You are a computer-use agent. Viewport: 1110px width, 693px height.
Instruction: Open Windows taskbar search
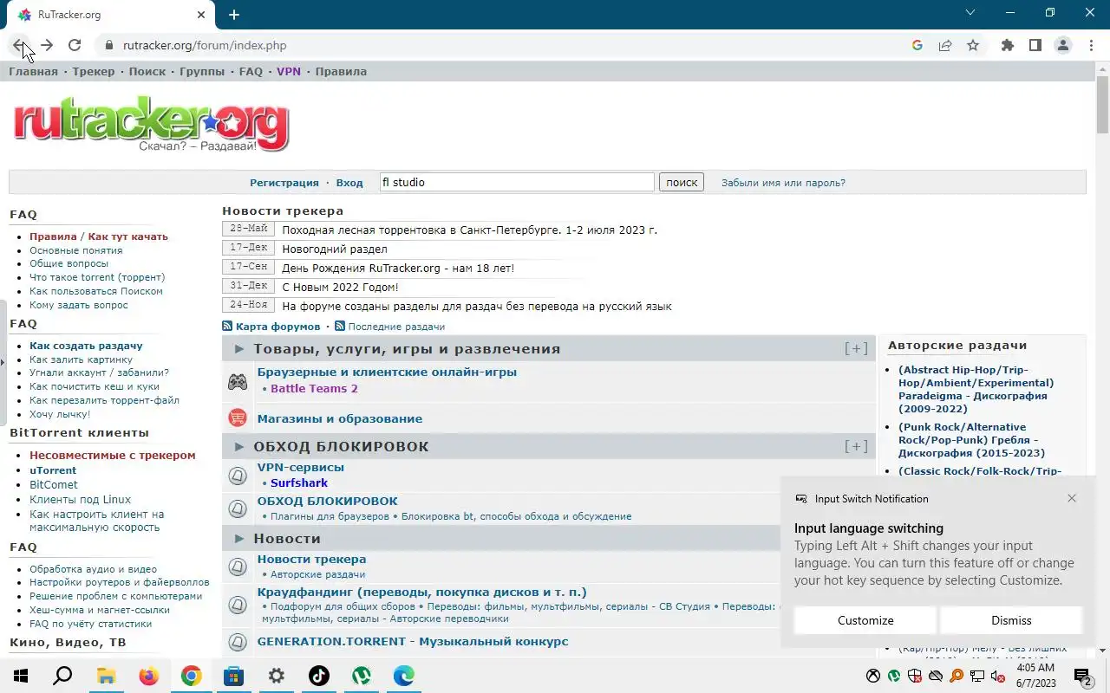pyautogui.click(x=62, y=676)
